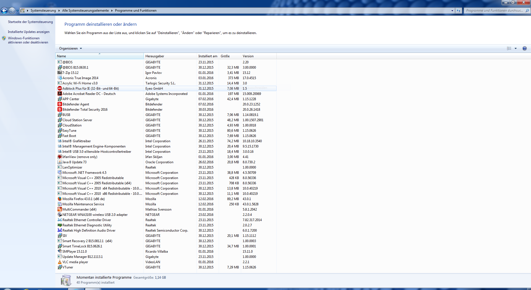This screenshot has width=531, height=290.
Task: Sort by the Installiert am column
Action: (x=208, y=56)
